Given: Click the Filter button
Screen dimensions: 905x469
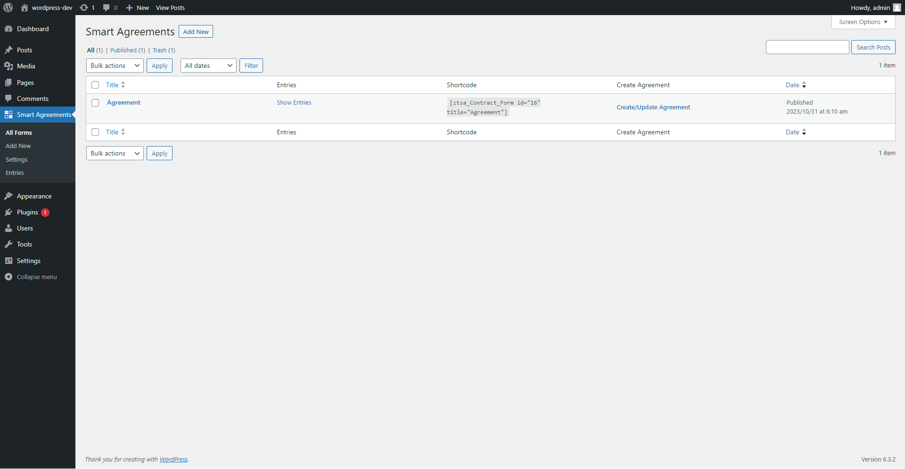Looking at the screenshot, I should pos(251,66).
